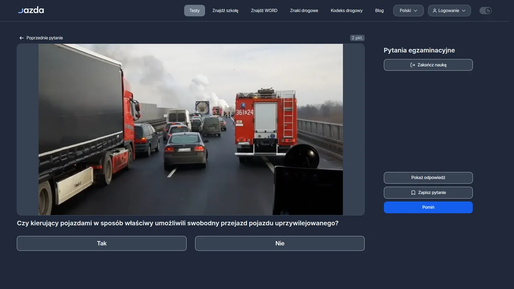514x289 pixels.
Task: Open Znajdź WORD page
Action: 264,11
